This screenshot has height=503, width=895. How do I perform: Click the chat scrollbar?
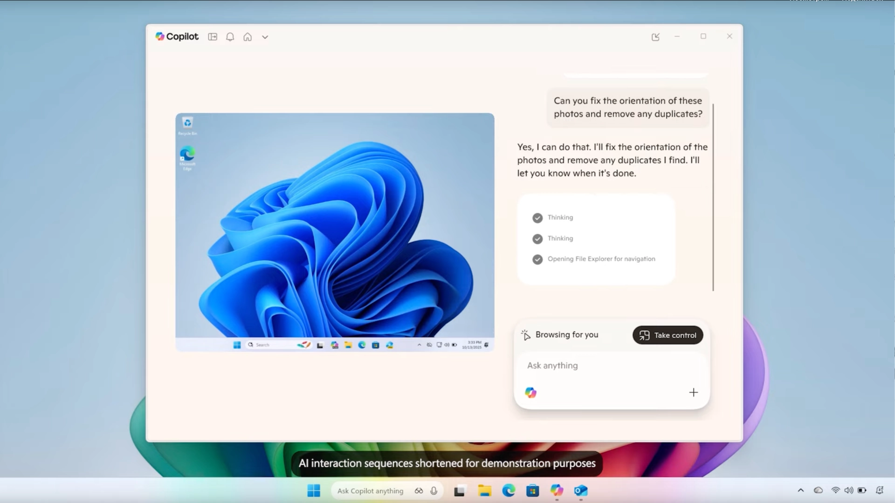click(713, 197)
